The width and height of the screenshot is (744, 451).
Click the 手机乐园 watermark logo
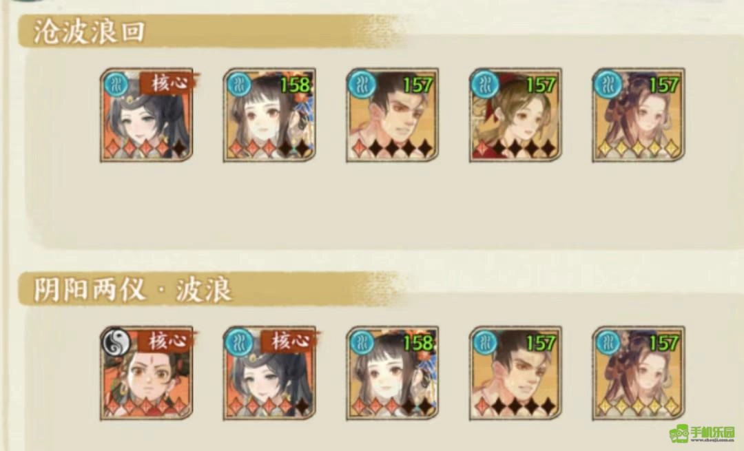click(x=702, y=433)
